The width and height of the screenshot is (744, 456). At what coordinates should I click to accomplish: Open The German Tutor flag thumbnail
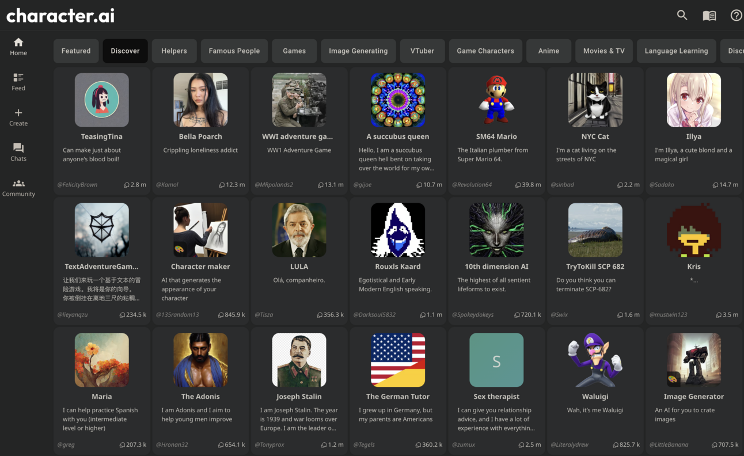(398, 360)
